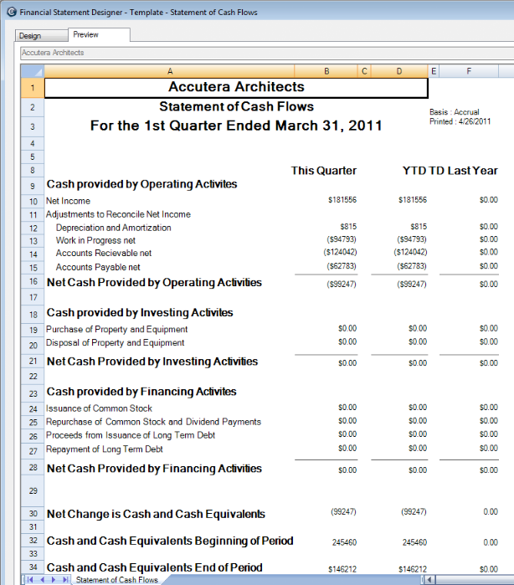This screenshot has height=585, width=514.
Task: Select row 10 header
Action: (x=32, y=201)
